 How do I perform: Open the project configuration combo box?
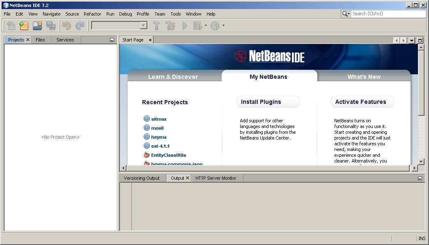pos(119,26)
